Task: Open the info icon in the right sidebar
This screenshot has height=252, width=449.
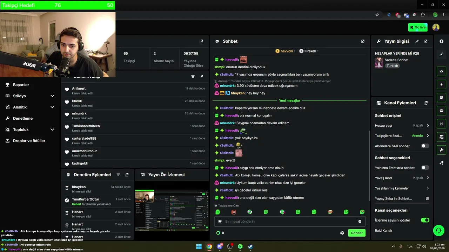Action: pos(441,41)
